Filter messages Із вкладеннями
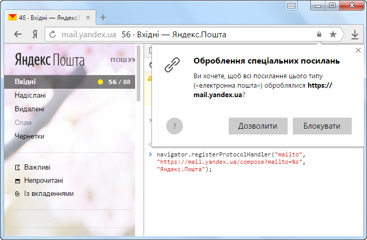The width and height of the screenshot is (367, 240). [49, 193]
